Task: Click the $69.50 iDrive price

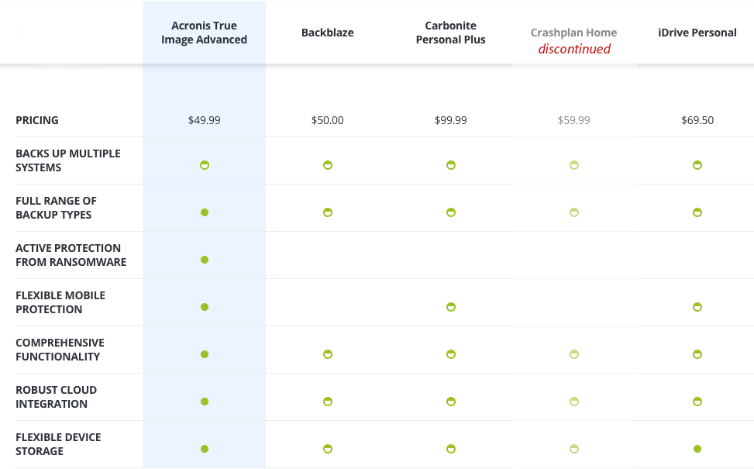Action: pos(697,120)
